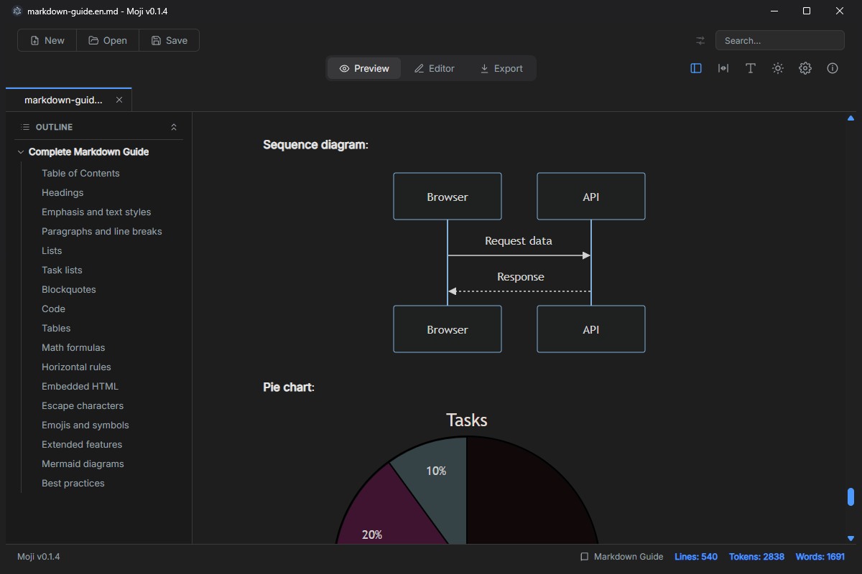Go to Lists section in outline

pyautogui.click(x=52, y=250)
